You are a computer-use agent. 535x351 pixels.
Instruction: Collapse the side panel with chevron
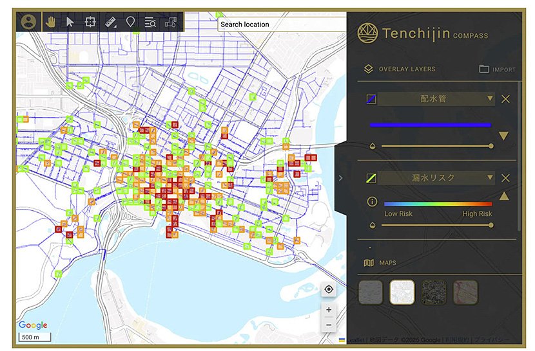(340, 178)
